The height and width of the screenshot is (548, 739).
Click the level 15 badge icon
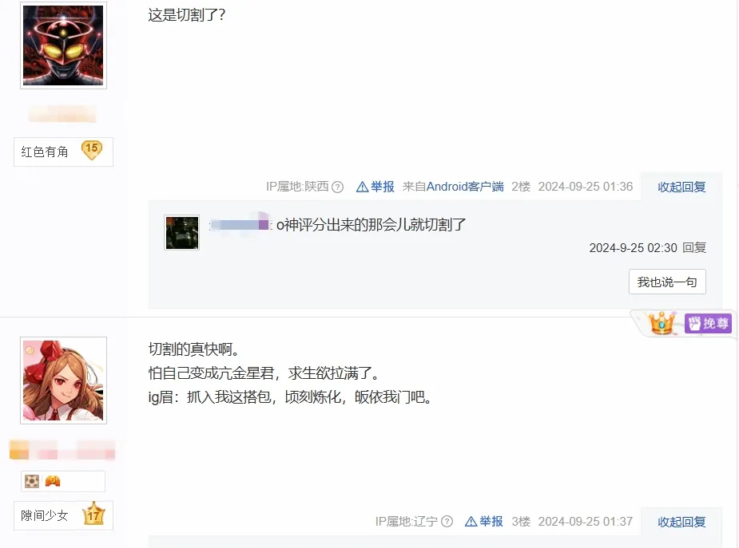pyautogui.click(x=91, y=150)
